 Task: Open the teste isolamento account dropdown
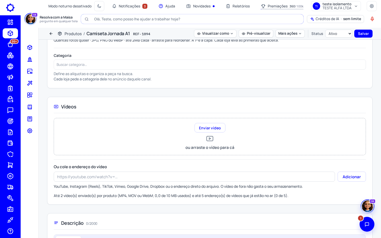[x=336, y=6]
